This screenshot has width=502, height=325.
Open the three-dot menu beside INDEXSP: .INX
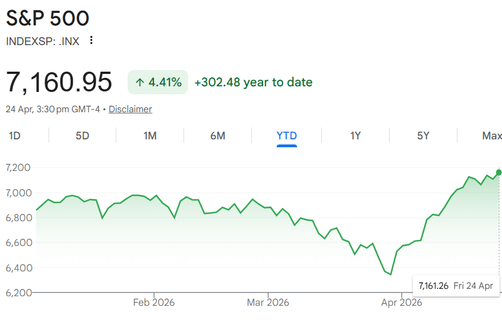(x=91, y=41)
